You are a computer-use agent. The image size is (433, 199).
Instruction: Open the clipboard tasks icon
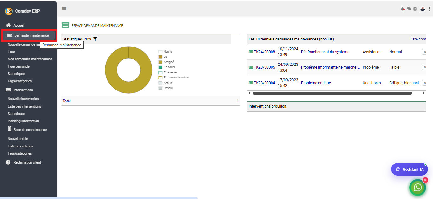[x=415, y=9]
